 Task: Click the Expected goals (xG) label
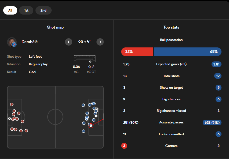pos(171,64)
